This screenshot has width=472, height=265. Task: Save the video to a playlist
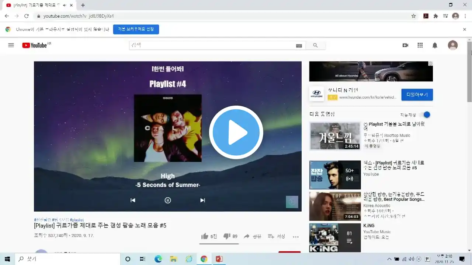276,236
